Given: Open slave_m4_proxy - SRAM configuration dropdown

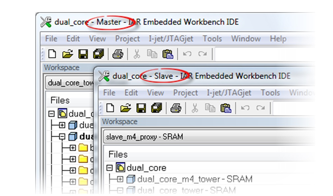Looking at the screenshot, I should pos(208,137).
